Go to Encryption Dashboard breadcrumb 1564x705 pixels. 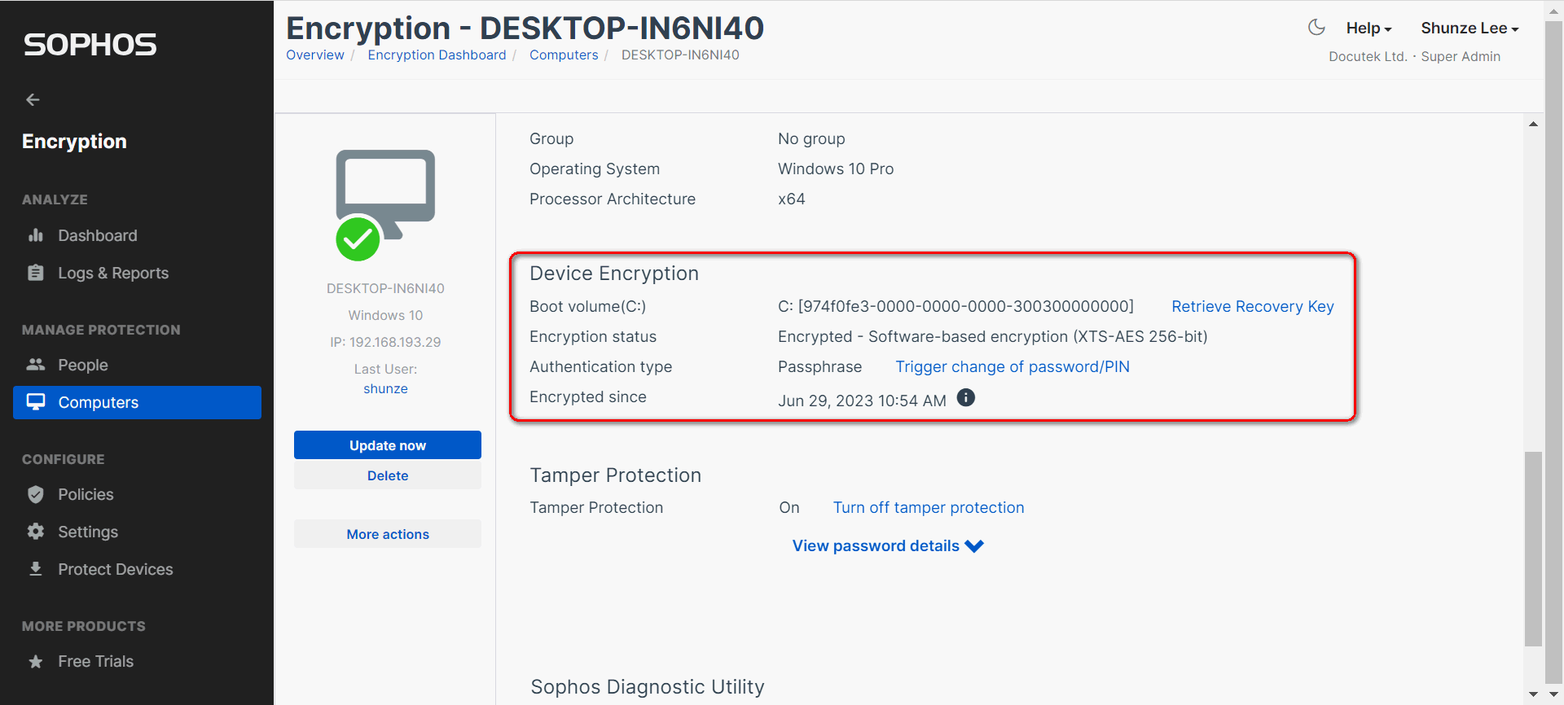pyautogui.click(x=437, y=55)
